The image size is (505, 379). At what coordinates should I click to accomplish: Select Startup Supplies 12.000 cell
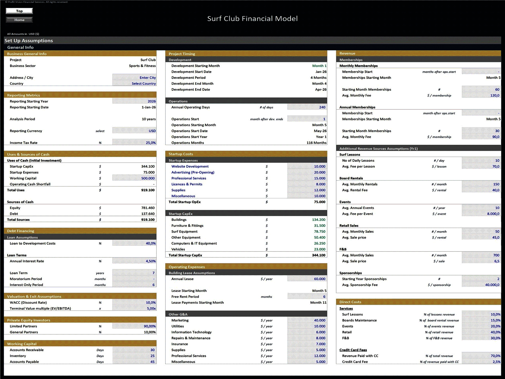tap(307, 190)
